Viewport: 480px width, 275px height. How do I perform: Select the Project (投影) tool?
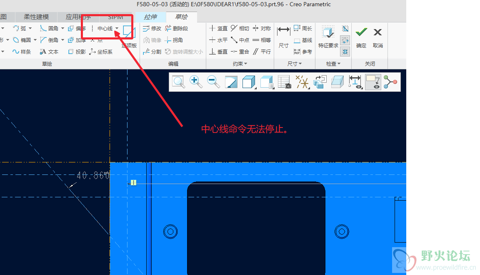77,52
